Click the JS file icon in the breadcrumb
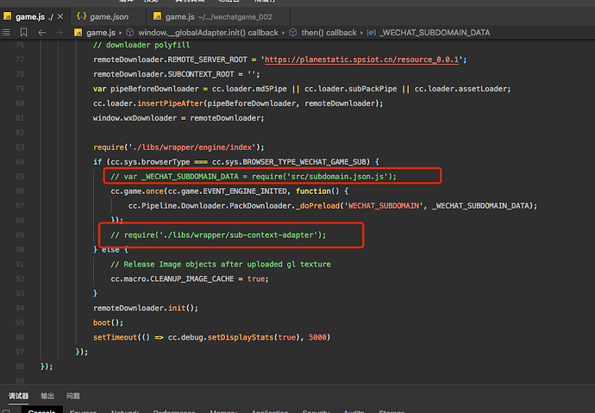595x413 pixels. click(x=78, y=33)
